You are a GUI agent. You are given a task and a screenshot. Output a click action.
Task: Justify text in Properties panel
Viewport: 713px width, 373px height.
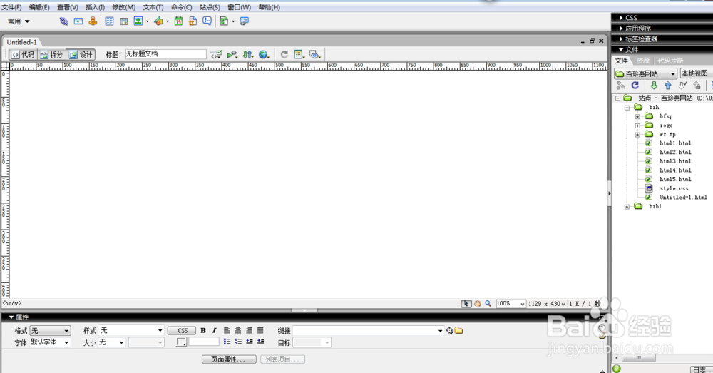[260, 331]
